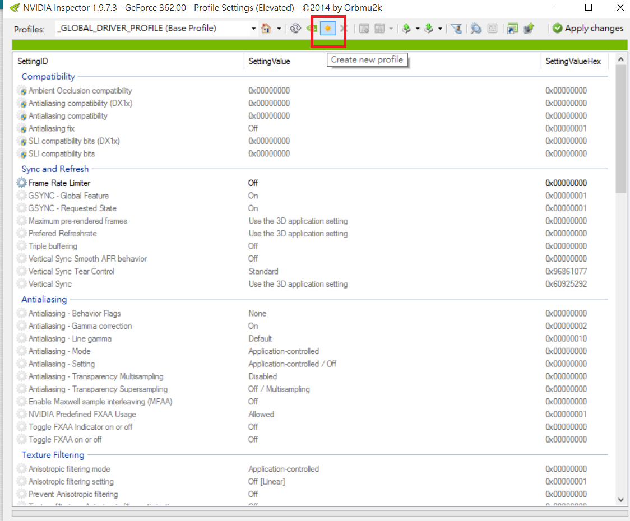Click the create shortcut window icon
Screen dimensions: 630x521
coord(512,29)
